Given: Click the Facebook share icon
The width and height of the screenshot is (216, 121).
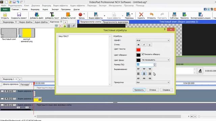Looking at the screenshot, I should tap(205, 9).
